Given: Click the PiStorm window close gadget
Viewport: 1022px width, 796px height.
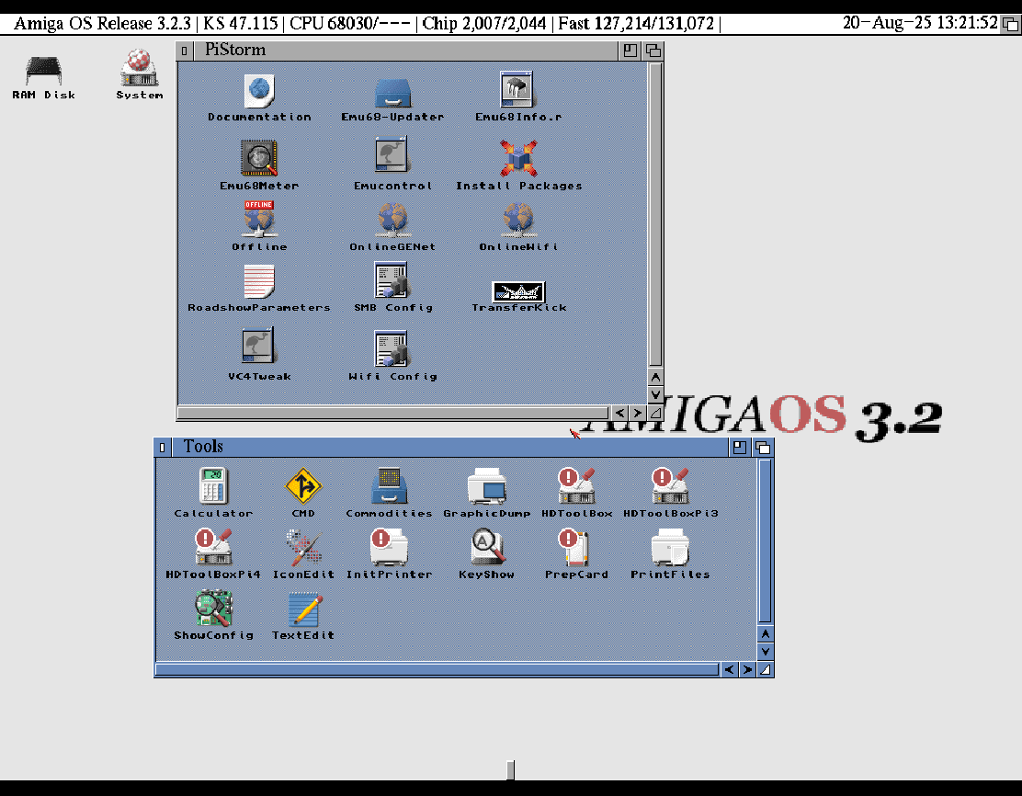Looking at the screenshot, I should (185, 51).
